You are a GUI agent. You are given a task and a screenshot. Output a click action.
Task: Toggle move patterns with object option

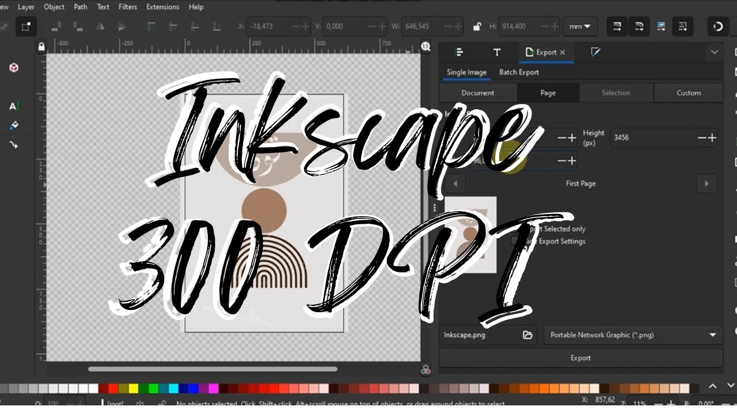[683, 26]
